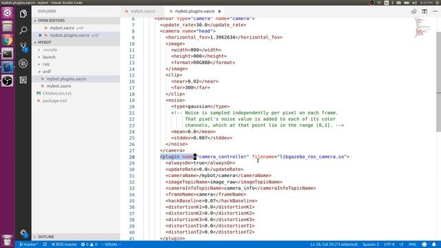The width and height of the screenshot is (441, 248).
Task: Open mybot.xacro from Open Editors list
Action: 76,28
